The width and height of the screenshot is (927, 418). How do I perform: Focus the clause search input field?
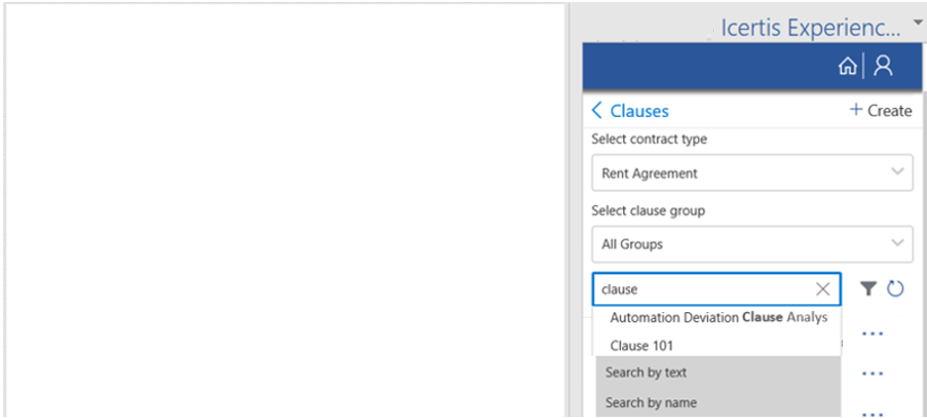tap(703, 289)
